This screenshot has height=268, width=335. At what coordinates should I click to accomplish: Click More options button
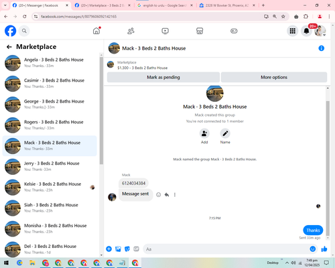point(274,77)
